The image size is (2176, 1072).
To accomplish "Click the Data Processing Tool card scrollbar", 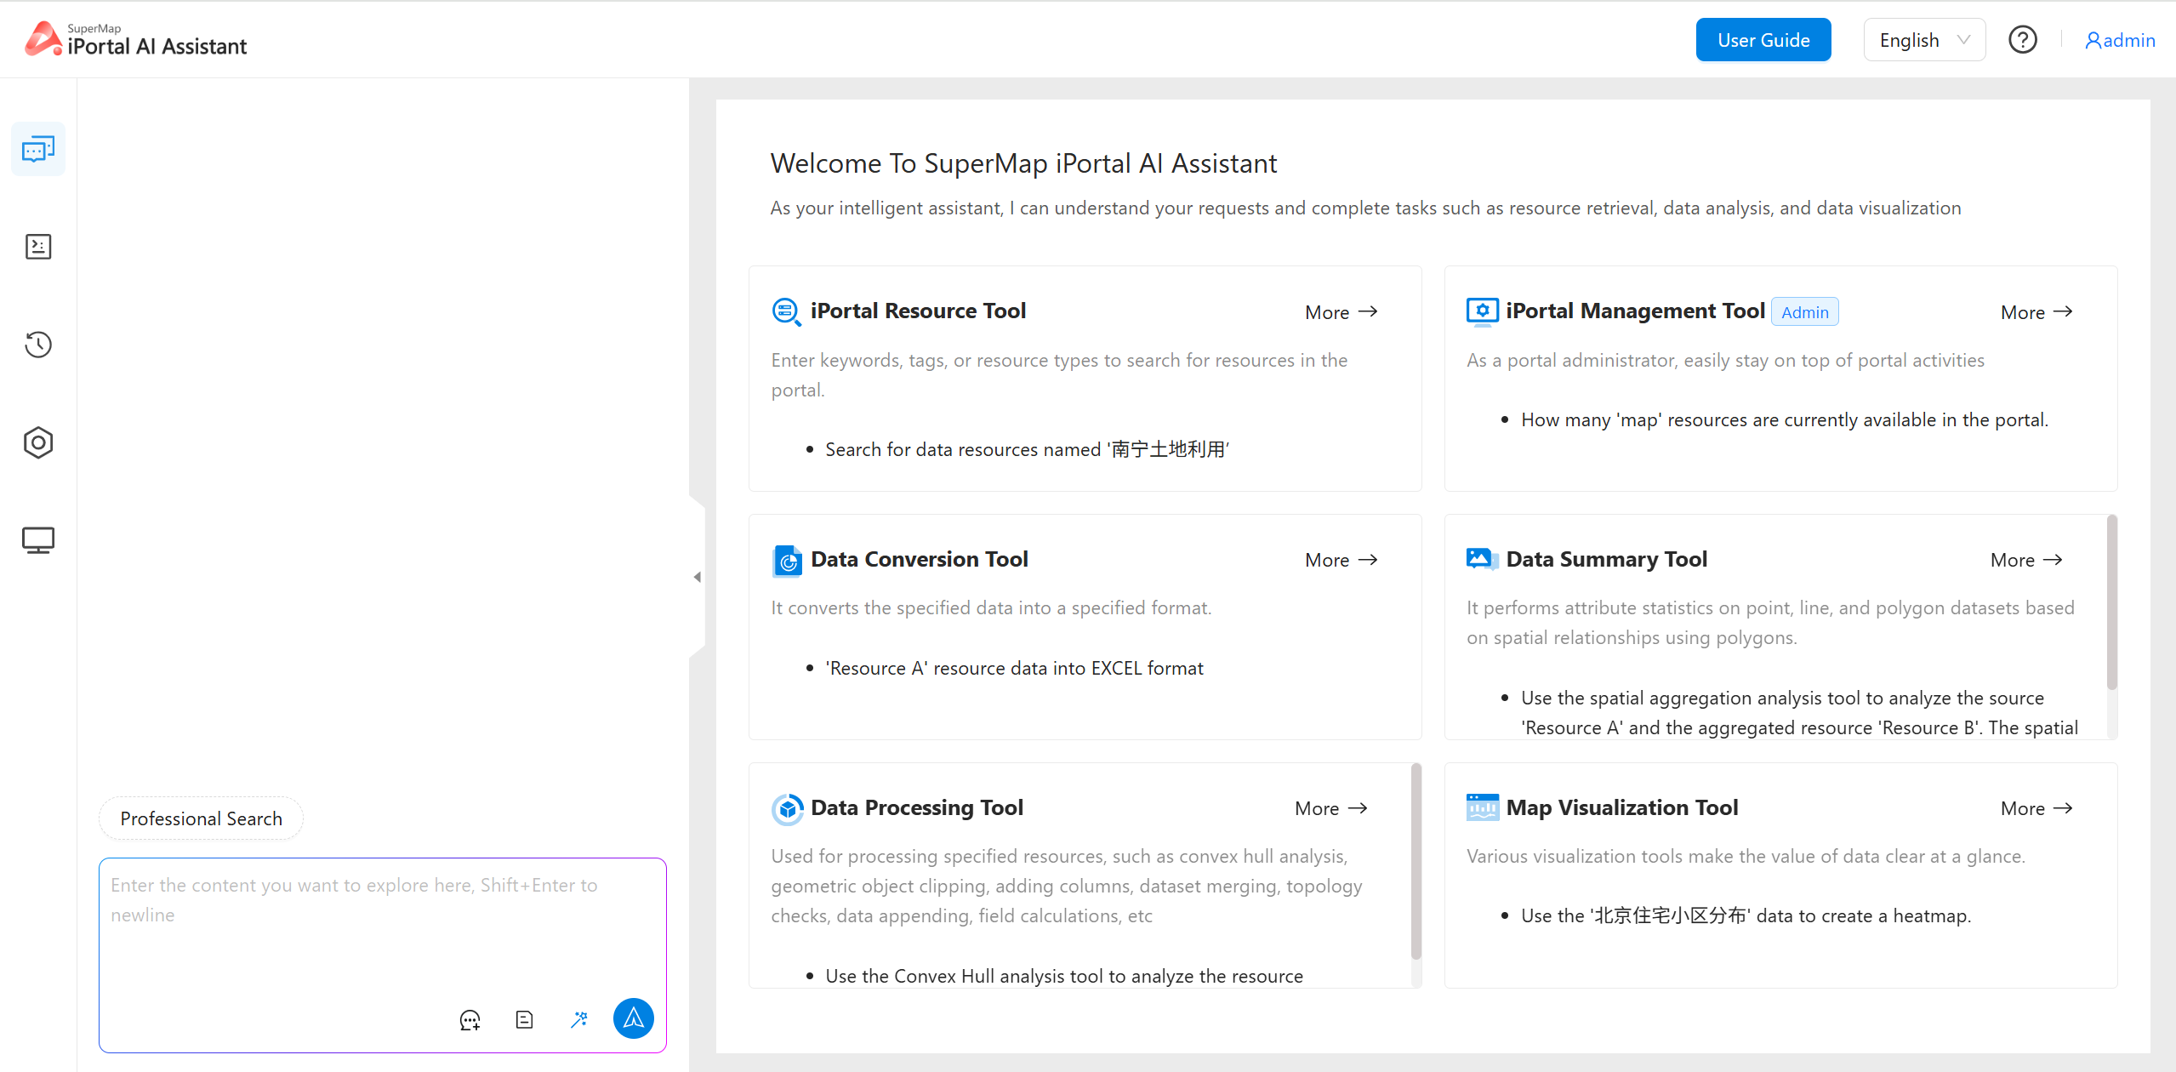I will (x=1416, y=861).
